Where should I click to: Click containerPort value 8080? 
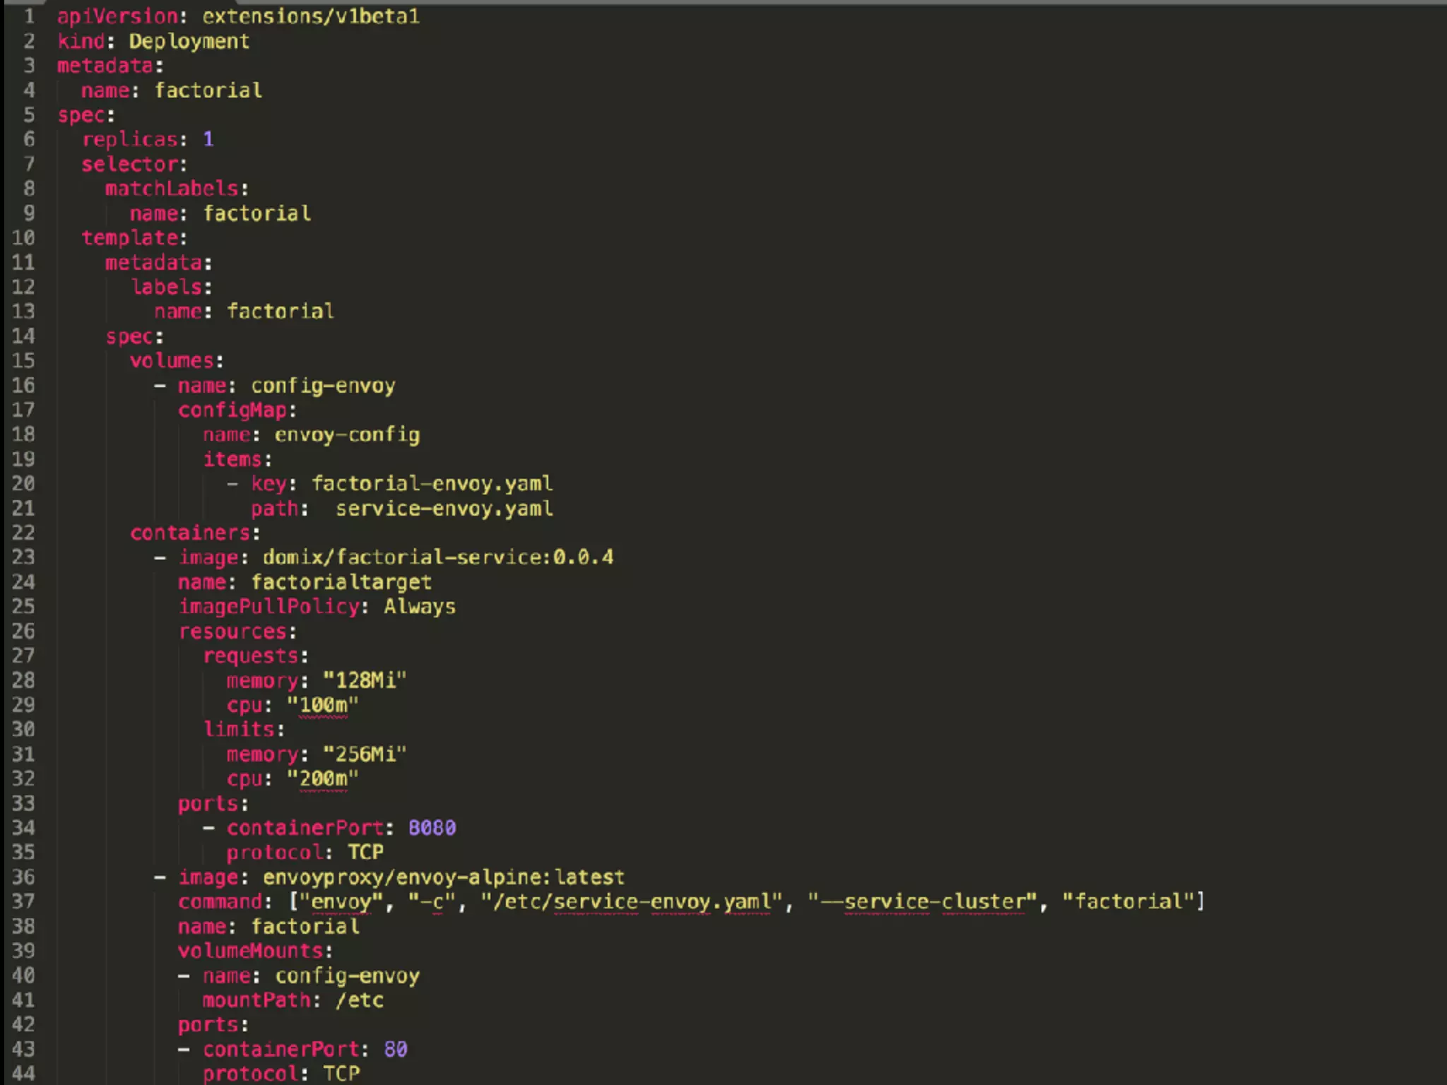click(432, 828)
